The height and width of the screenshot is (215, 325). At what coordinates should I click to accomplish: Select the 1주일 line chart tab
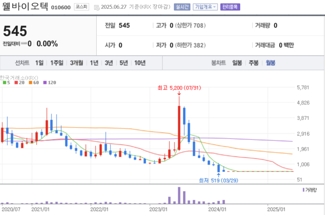[x=57, y=63]
